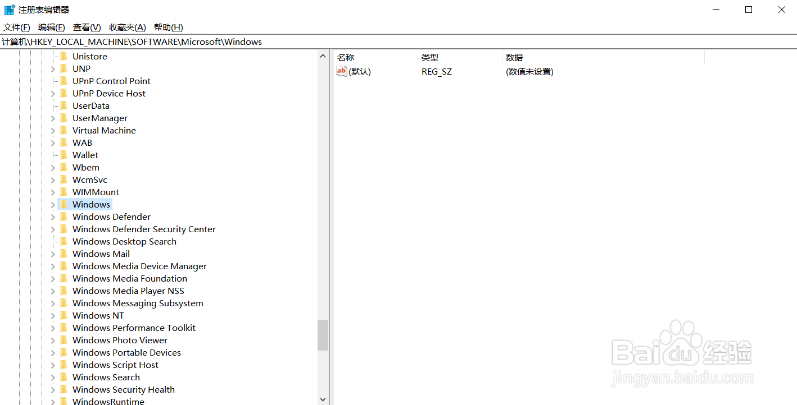
Task: Click the 数据 column header
Action: coord(603,57)
